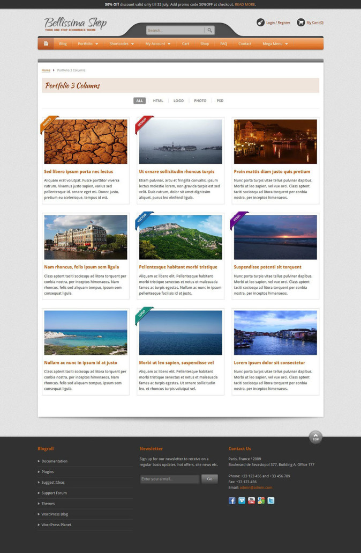Click the red Design ribbon tag
361x553 pixels.
tap(143, 123)
